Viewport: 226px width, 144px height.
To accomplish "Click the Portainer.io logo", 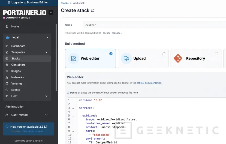I will [25, 13].
